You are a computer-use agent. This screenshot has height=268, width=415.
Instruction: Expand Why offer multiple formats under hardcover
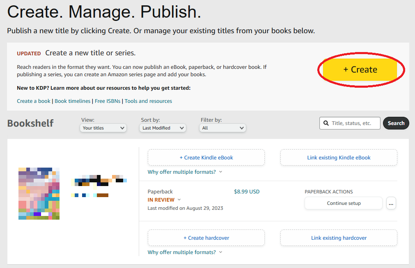click(185, 252)
